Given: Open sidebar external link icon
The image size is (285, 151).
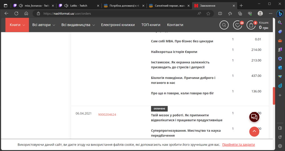Looking at the screenshot, I should coord(280,137).
